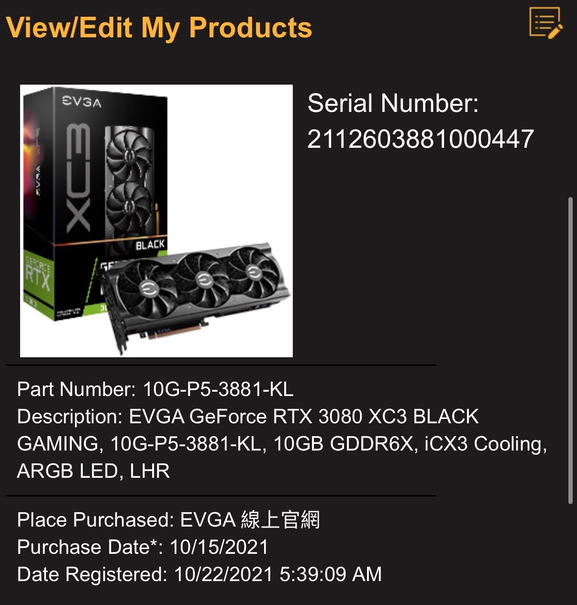
Task: Click the Serial Number label
Action: pos(393,103)
